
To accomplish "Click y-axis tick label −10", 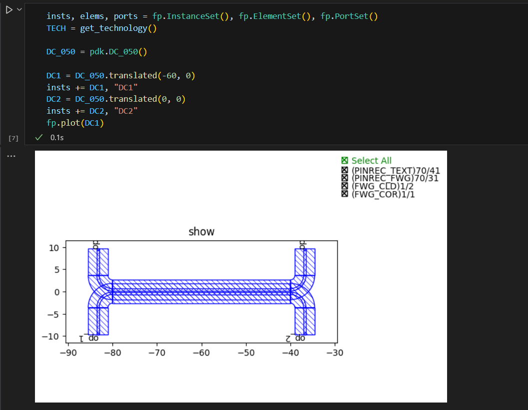I will point(50,336).
